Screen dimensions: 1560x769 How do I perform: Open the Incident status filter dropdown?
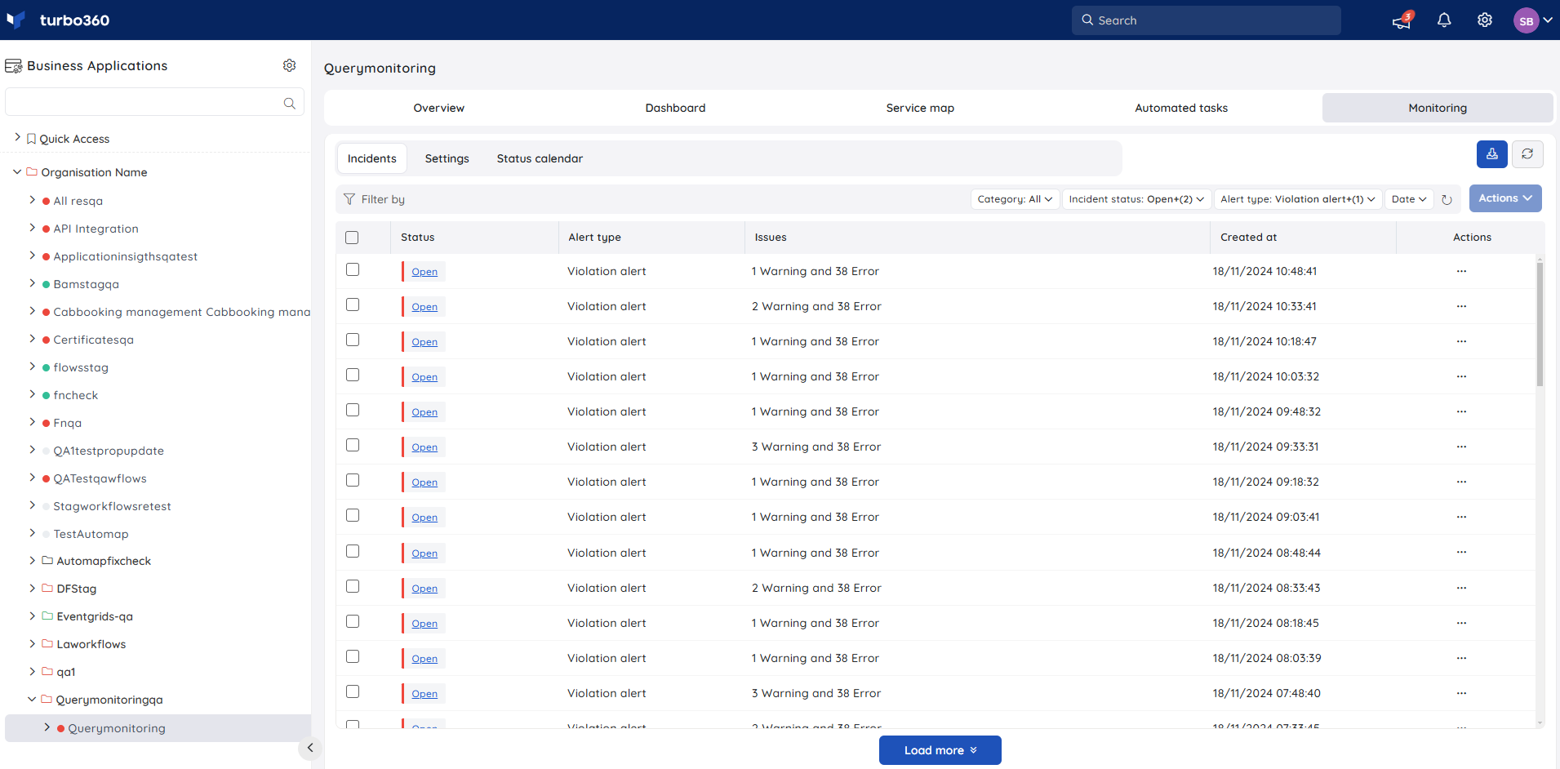tap(1136, 199)
